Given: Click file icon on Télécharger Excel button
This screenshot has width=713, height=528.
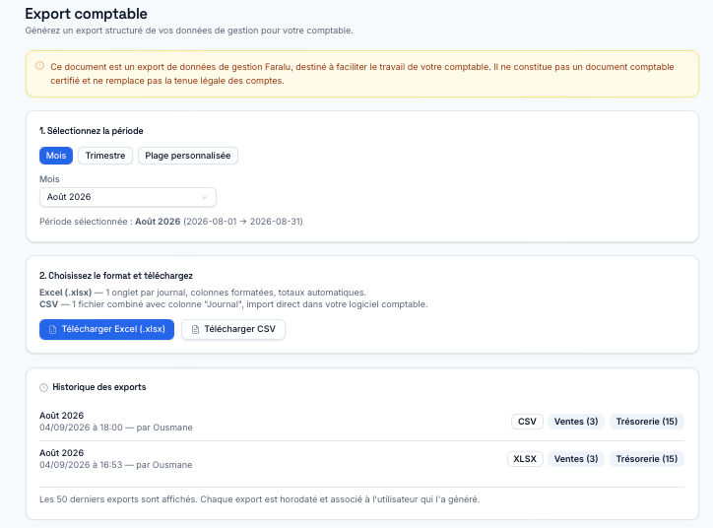Looking at the screenshot, I should click(53, 329).
